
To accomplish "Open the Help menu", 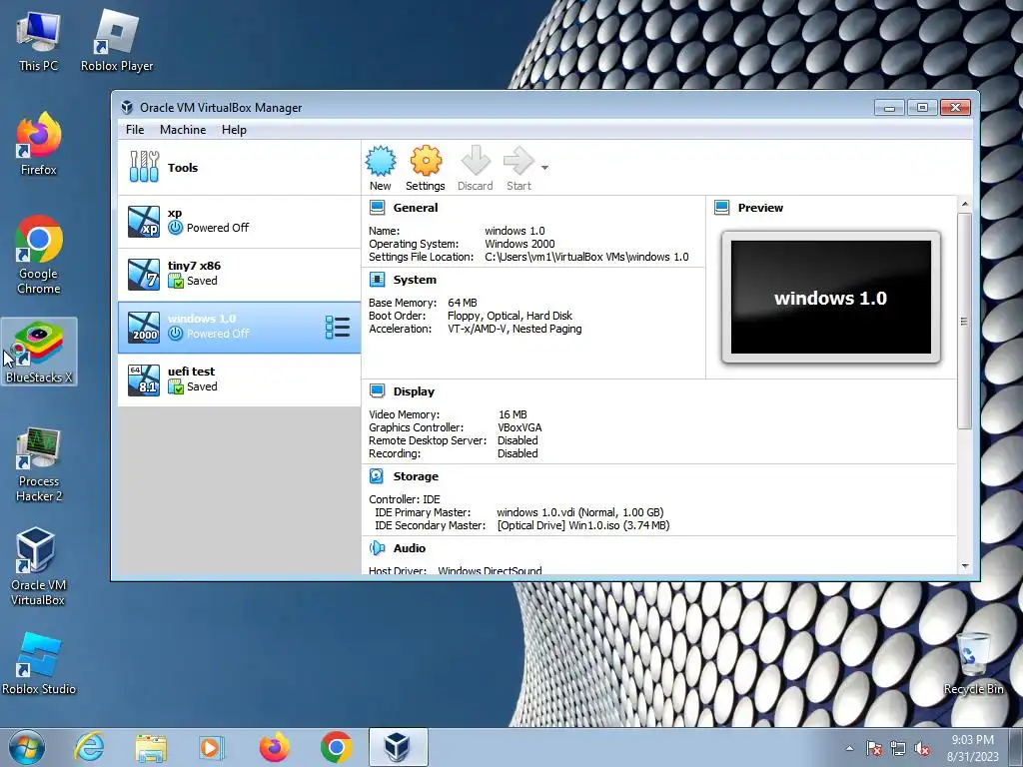I will pos(234,129).
